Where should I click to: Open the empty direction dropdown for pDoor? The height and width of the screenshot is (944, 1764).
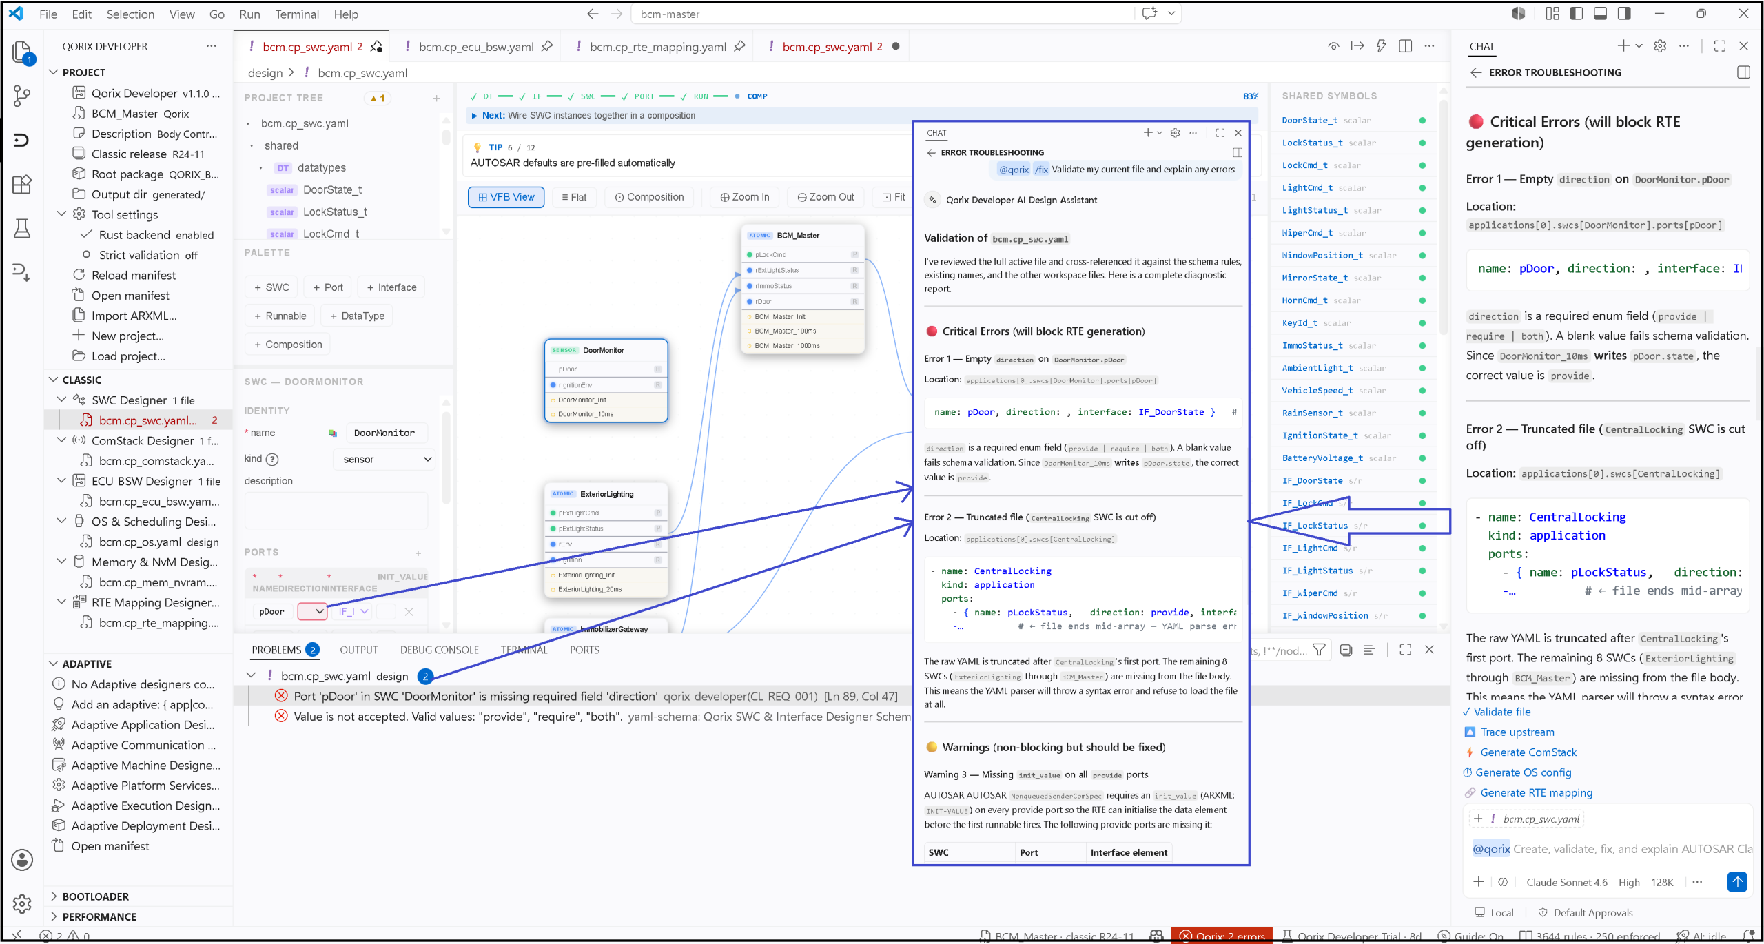(312, 612)
